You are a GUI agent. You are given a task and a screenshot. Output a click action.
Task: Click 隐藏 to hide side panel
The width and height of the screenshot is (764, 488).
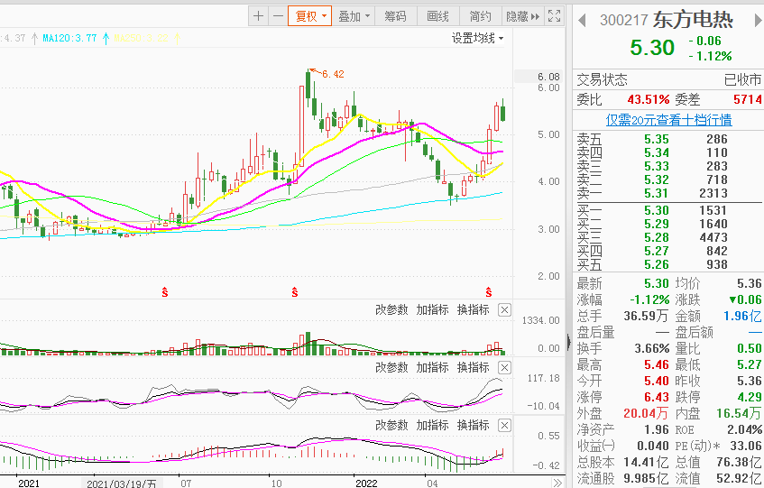[522, 16]
